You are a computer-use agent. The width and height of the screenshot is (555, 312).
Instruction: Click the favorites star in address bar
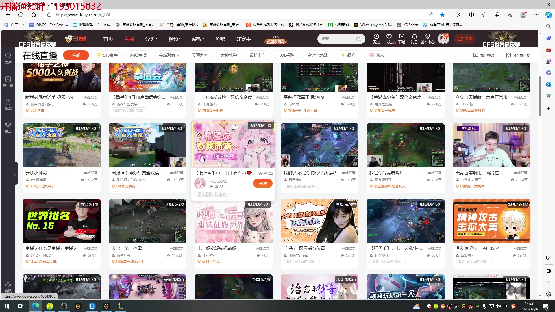tap(442, 15)
